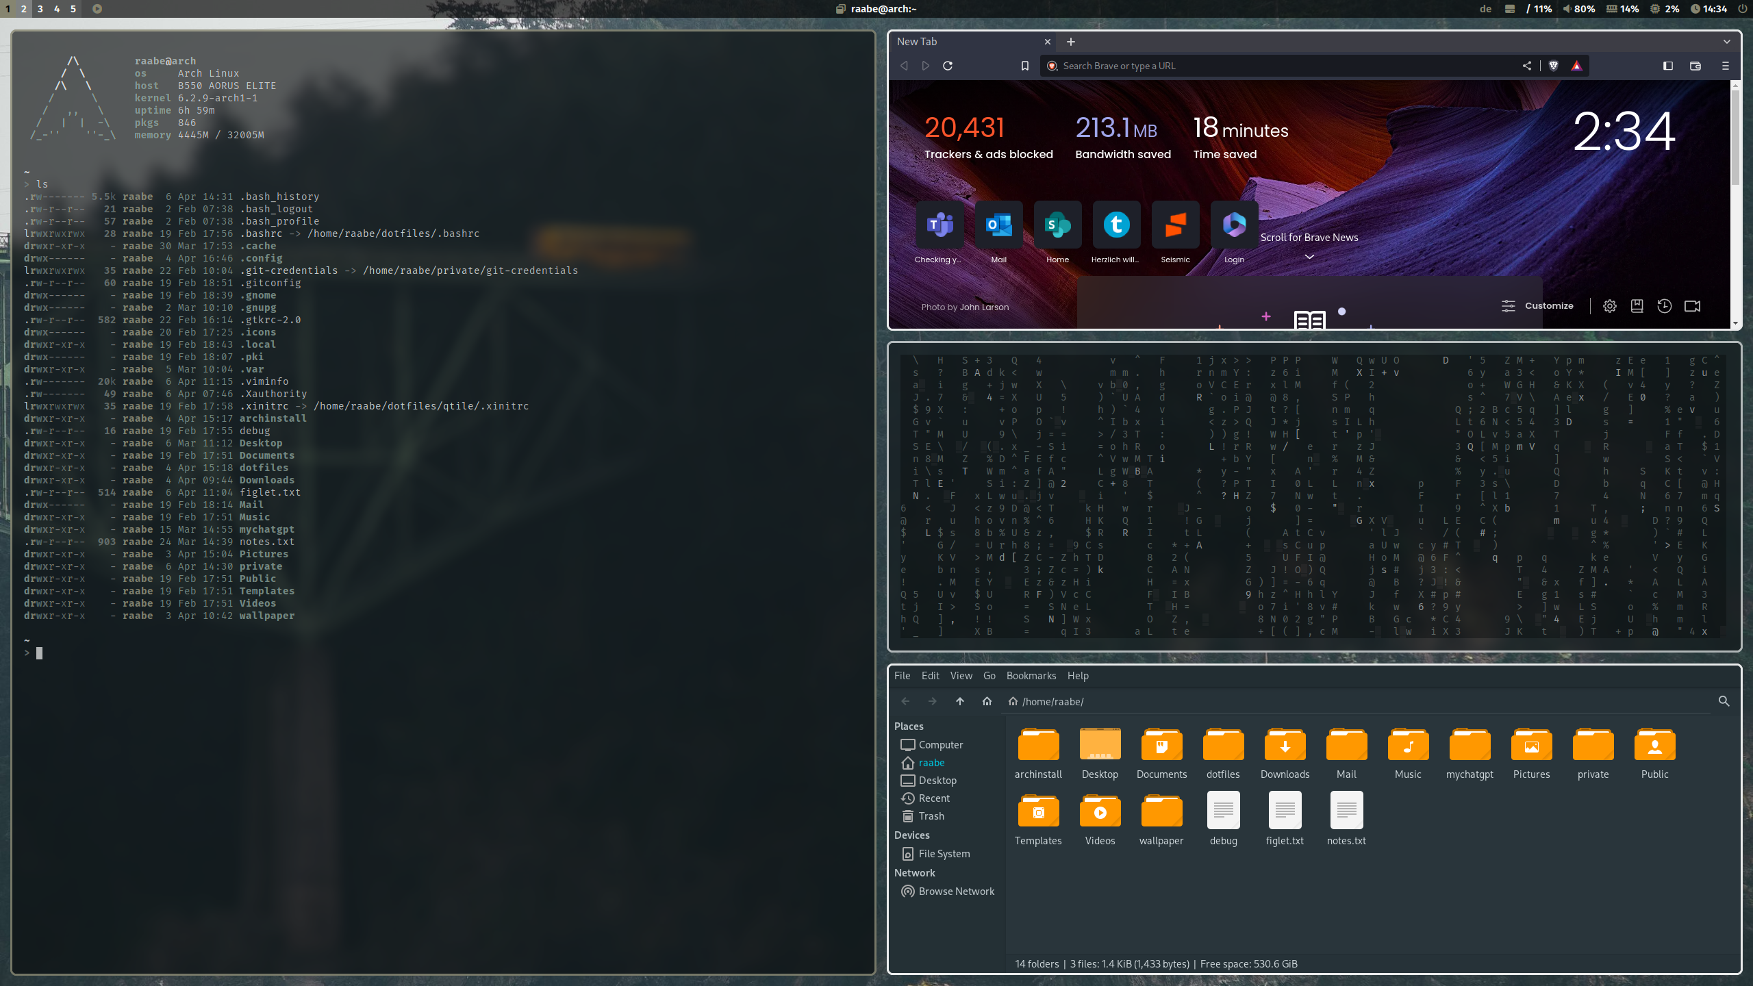
Task: Click the file manager search icon
Action: (1724, 701)
